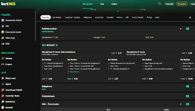
Task: Click the bet365 logo
Action: pos(8,4)
